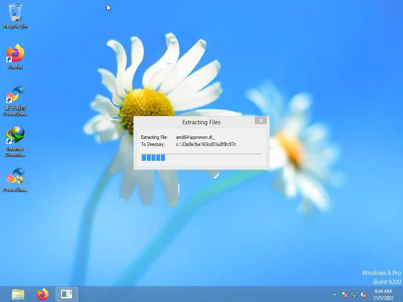This screenshot has height=302, width=403.
Task: Open File Explorer from the taskbar
Action: [18, 294]
